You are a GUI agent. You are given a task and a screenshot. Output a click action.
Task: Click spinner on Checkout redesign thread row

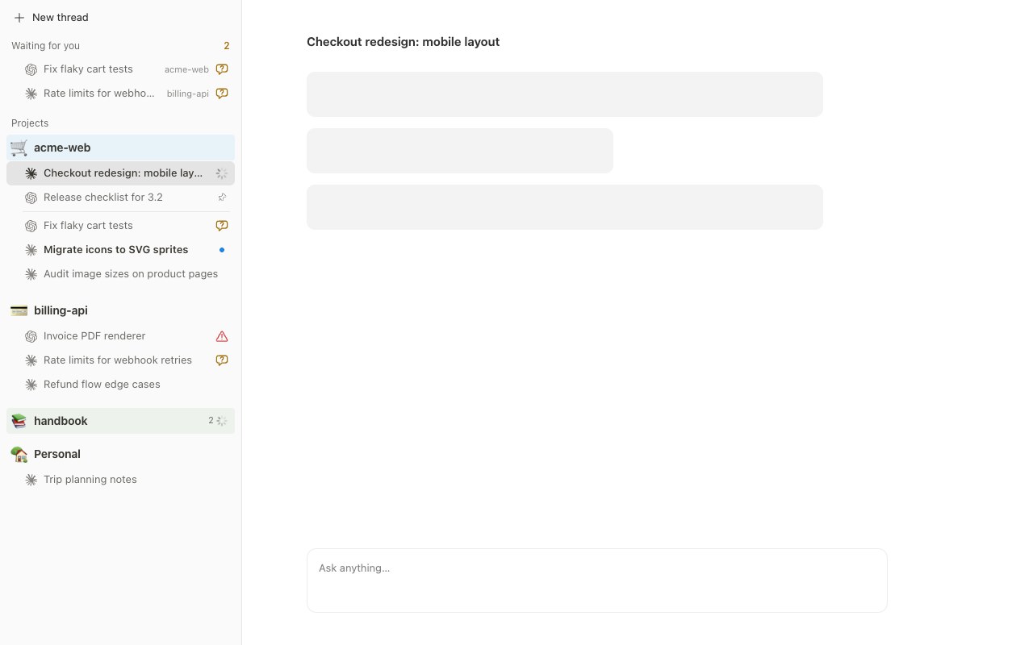point(222,173)
